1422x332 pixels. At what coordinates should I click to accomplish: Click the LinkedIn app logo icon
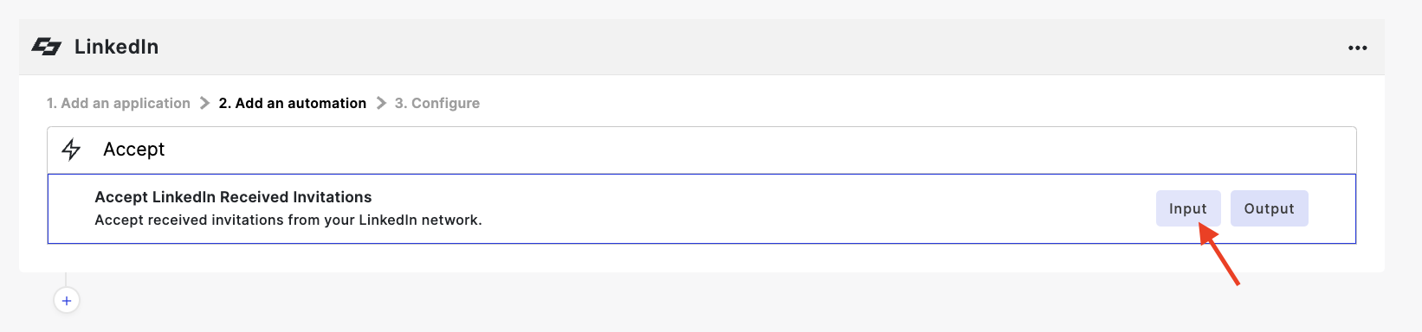[47, 47]
